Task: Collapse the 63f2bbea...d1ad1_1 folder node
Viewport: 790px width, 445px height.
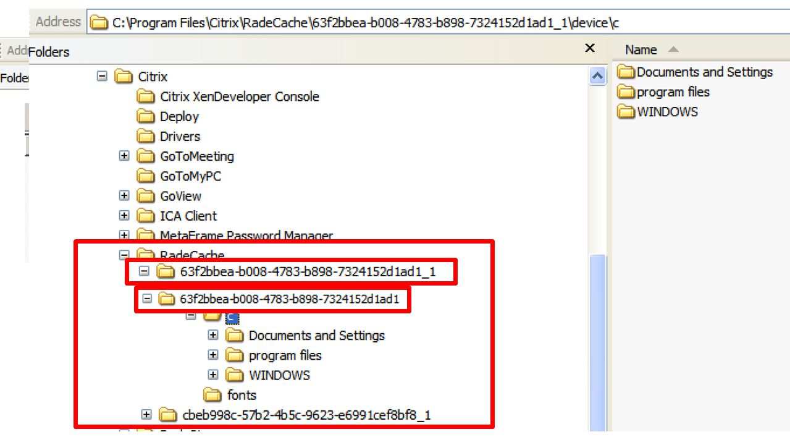Action: (144, 271)
